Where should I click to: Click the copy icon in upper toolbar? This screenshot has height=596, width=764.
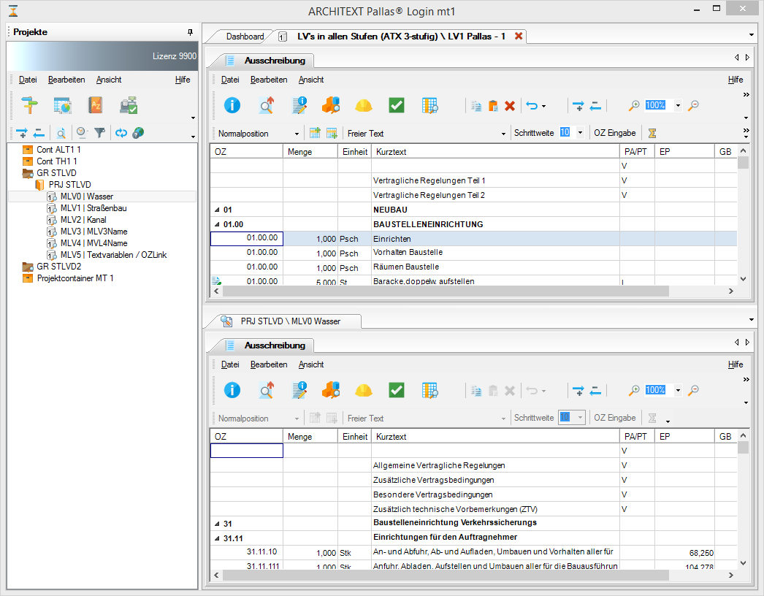point(476,106)
